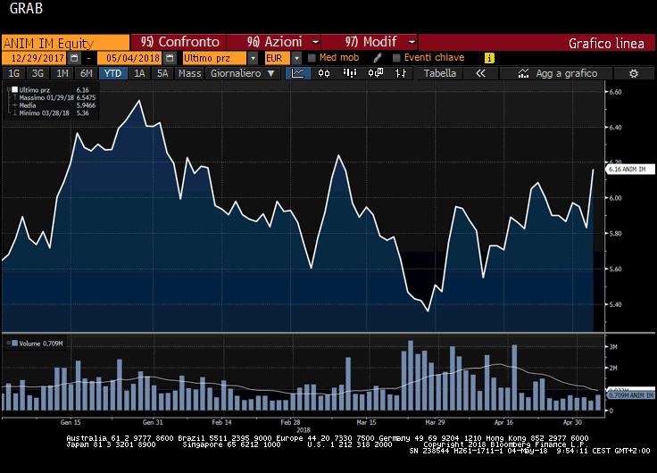
Task: Select the bar chart type icon
Action: (349, 73)
